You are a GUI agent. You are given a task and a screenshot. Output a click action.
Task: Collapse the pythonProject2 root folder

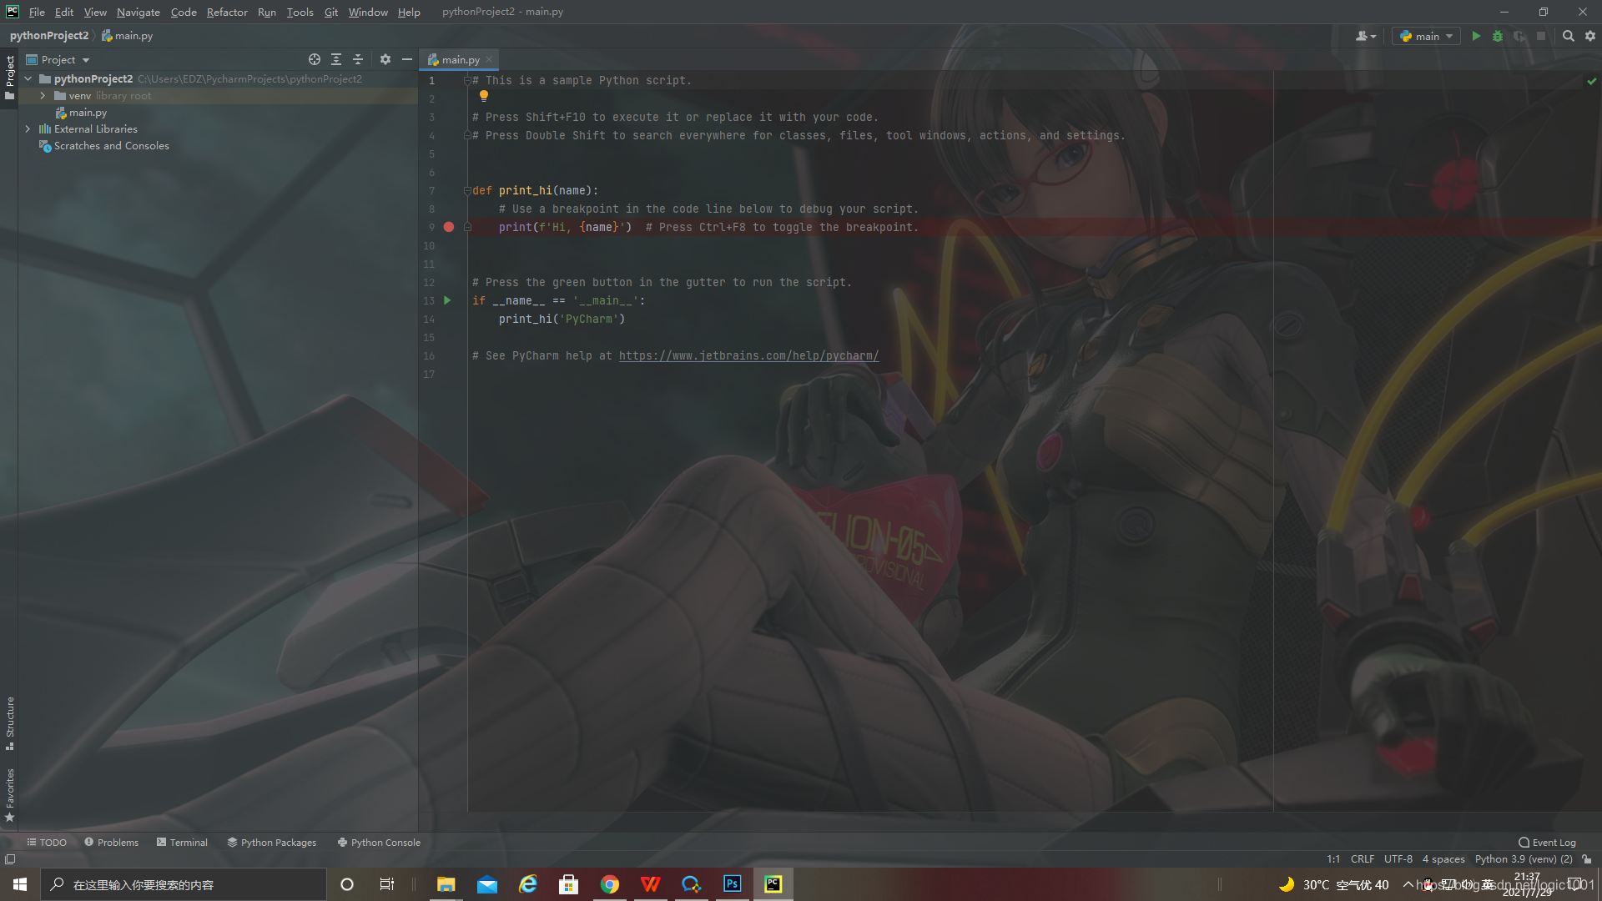pos(28,78)
